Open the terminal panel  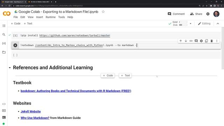click(x=4, y=118)
